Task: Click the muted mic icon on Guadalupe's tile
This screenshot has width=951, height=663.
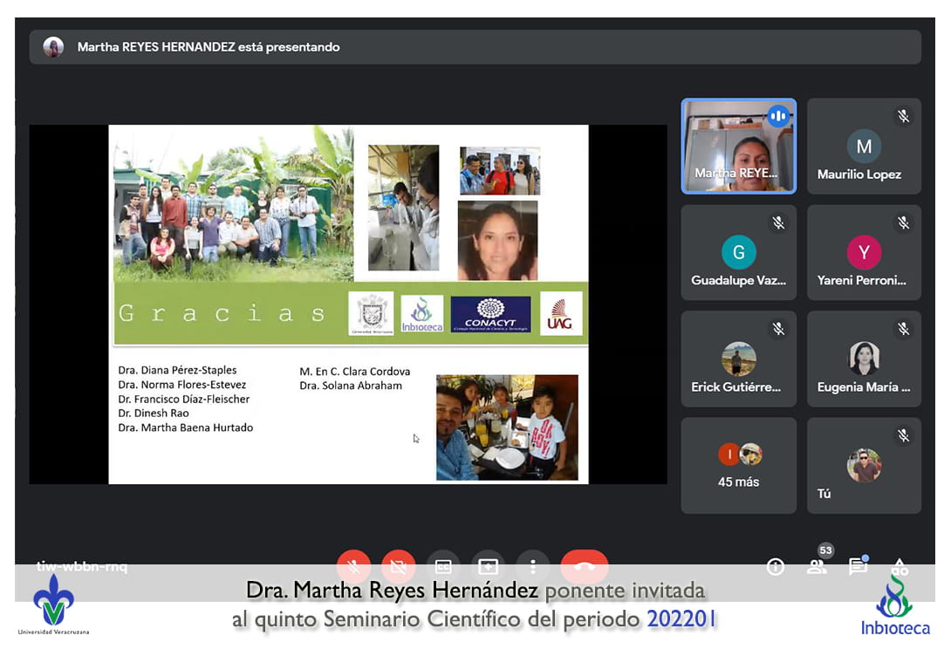Action: [778, 223]
